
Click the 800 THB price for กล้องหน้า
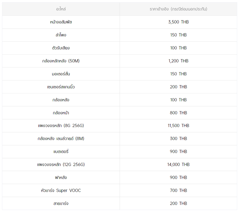(x=178, y=113)
